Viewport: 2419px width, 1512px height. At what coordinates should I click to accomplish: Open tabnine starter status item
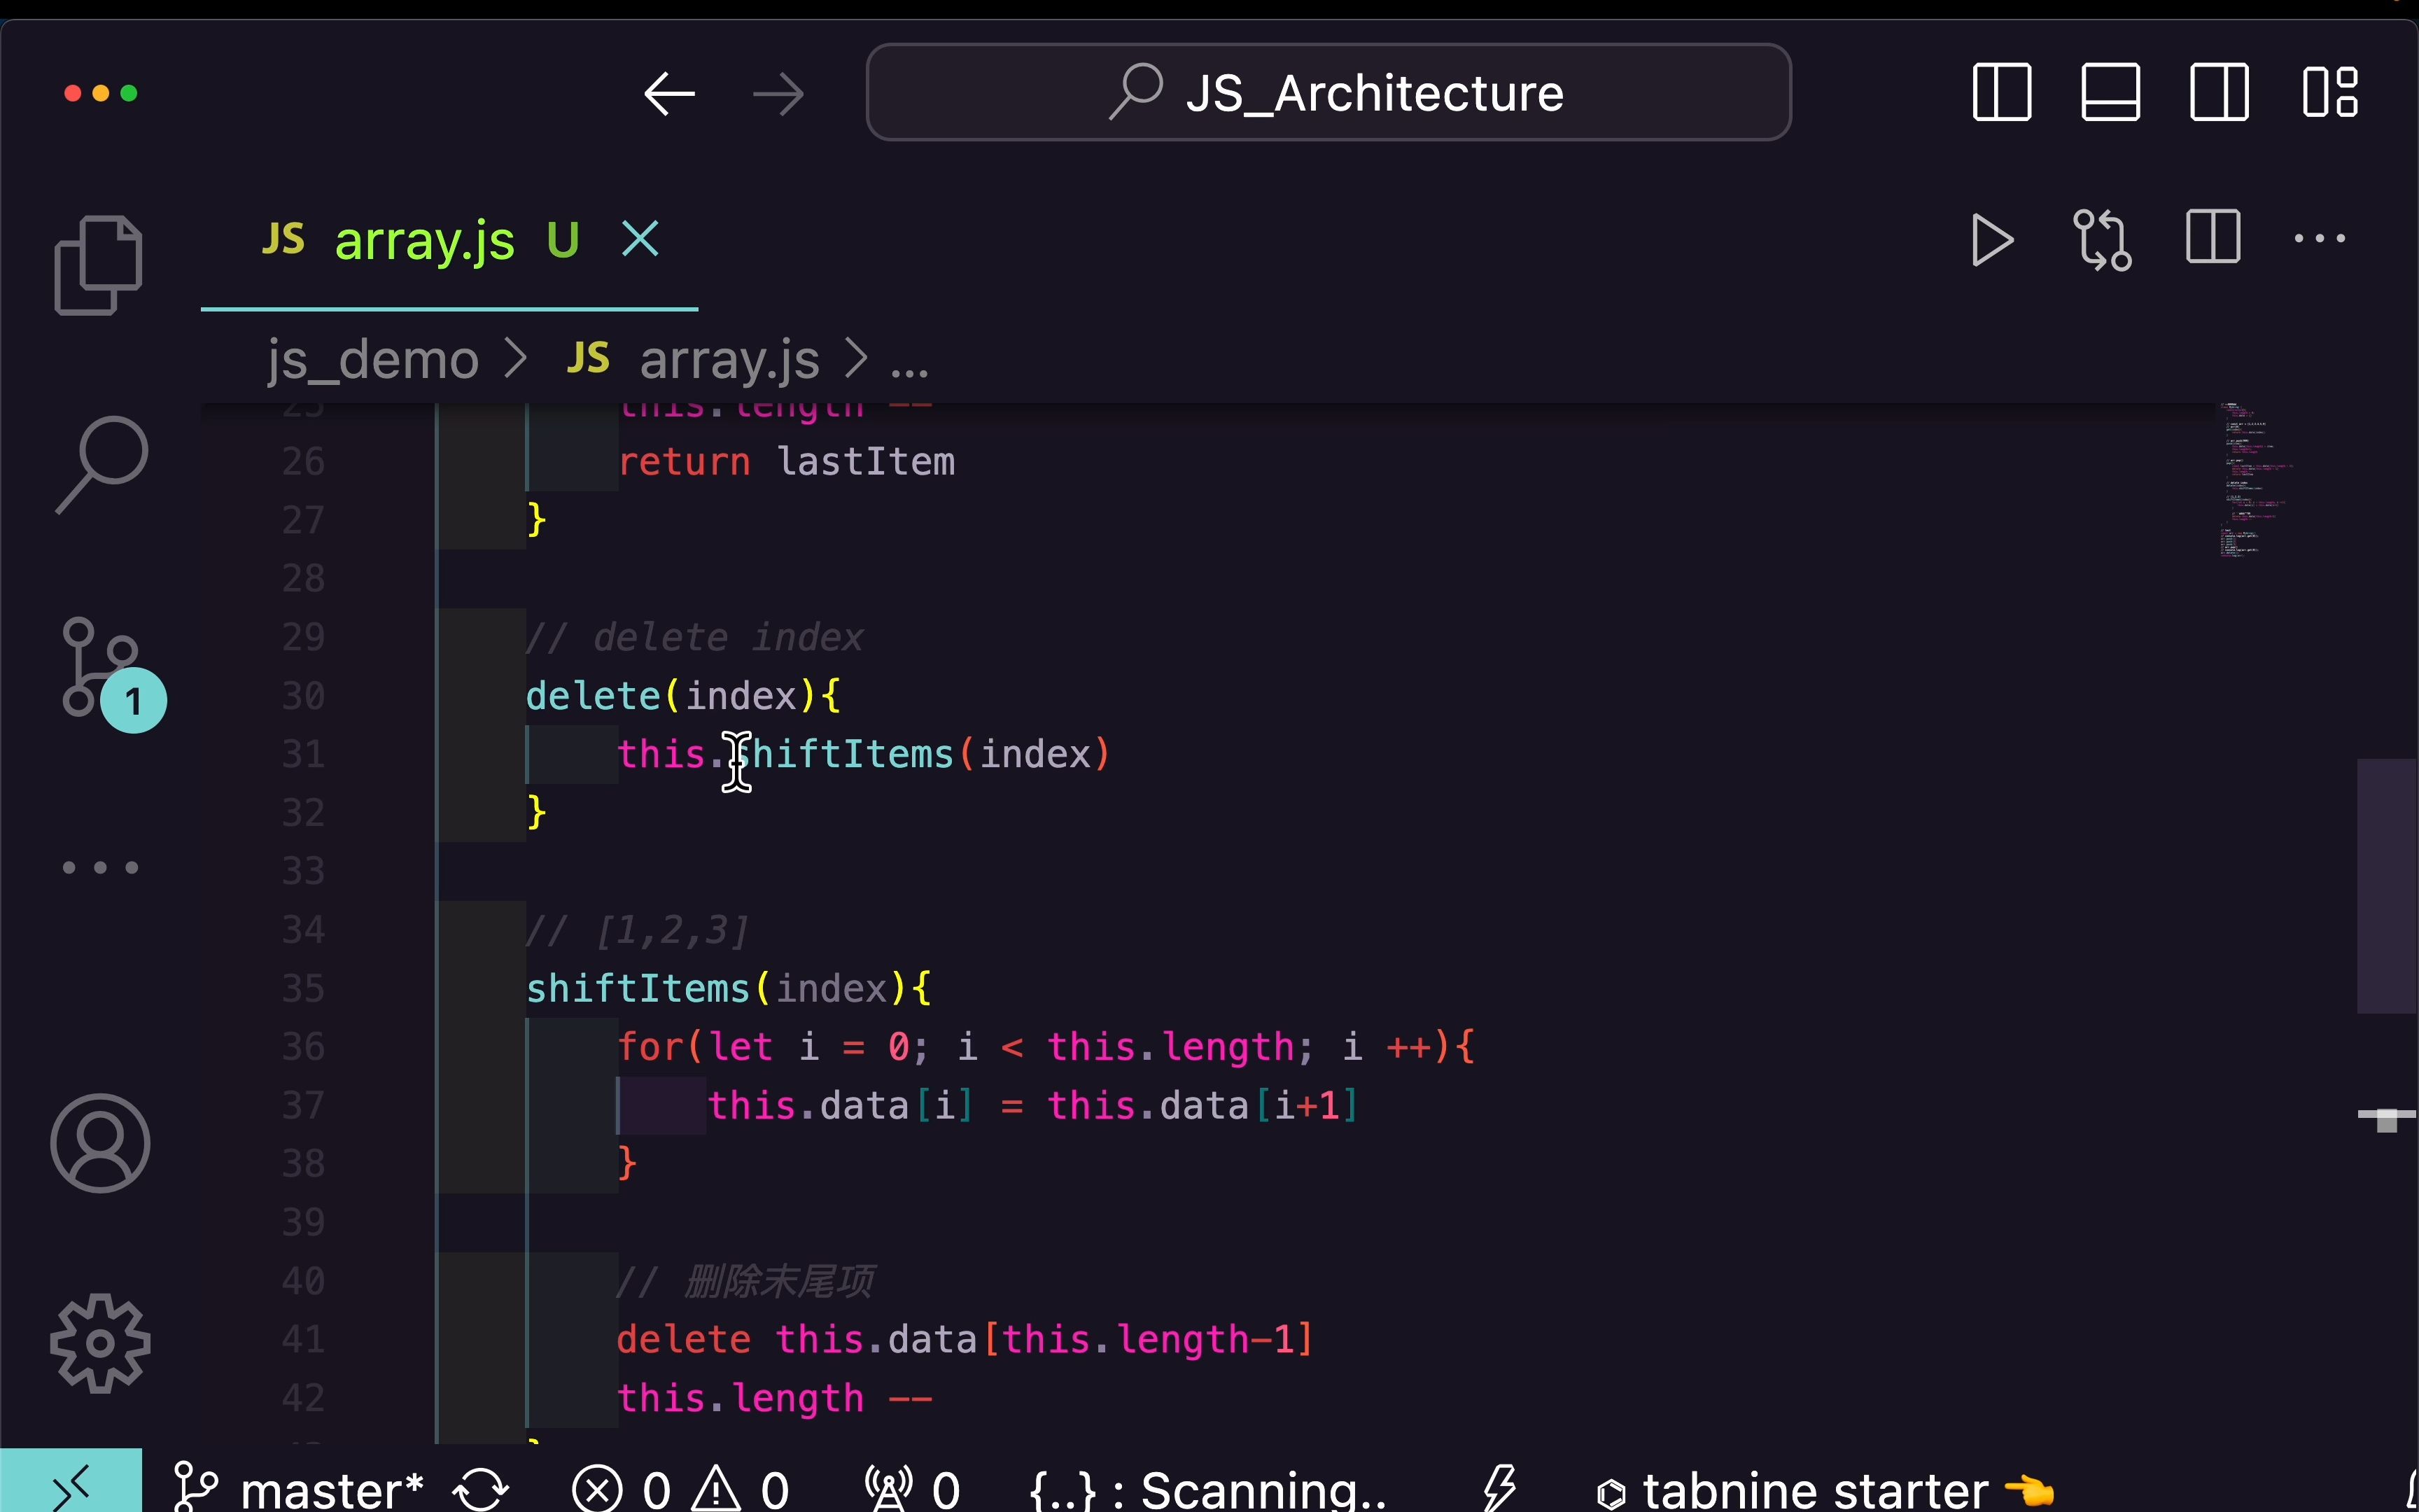[1824, 1490]
